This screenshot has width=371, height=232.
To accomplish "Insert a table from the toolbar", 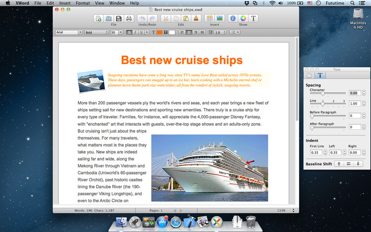I will pyautogui.click(x=210, y=19).
